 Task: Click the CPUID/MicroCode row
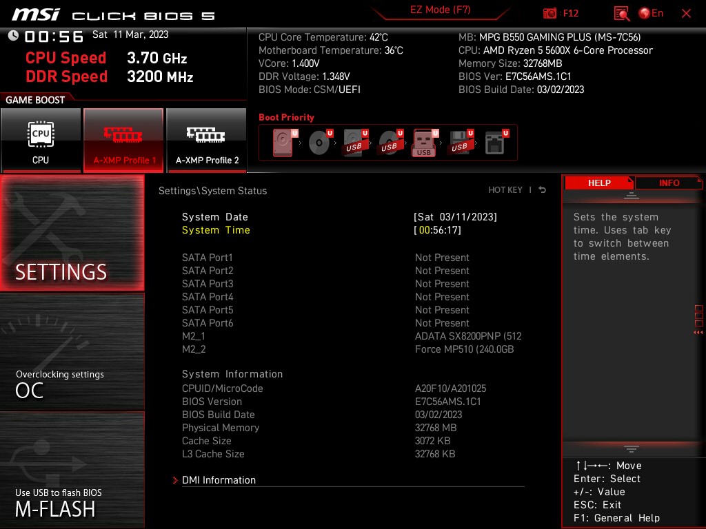click(334, 388)
